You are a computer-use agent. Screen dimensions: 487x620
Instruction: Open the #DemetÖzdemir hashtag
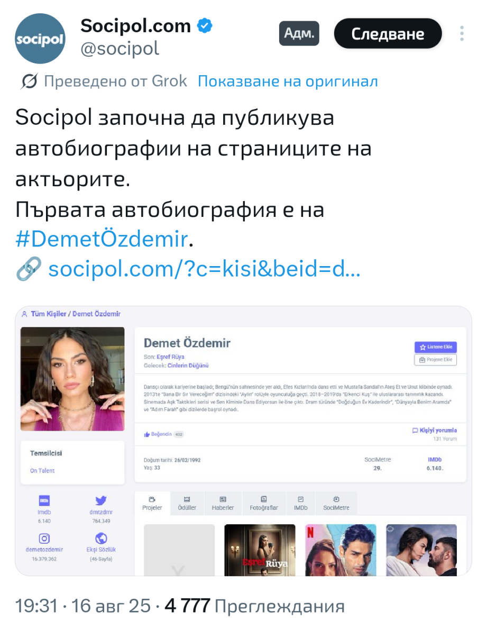pos(102,239)
